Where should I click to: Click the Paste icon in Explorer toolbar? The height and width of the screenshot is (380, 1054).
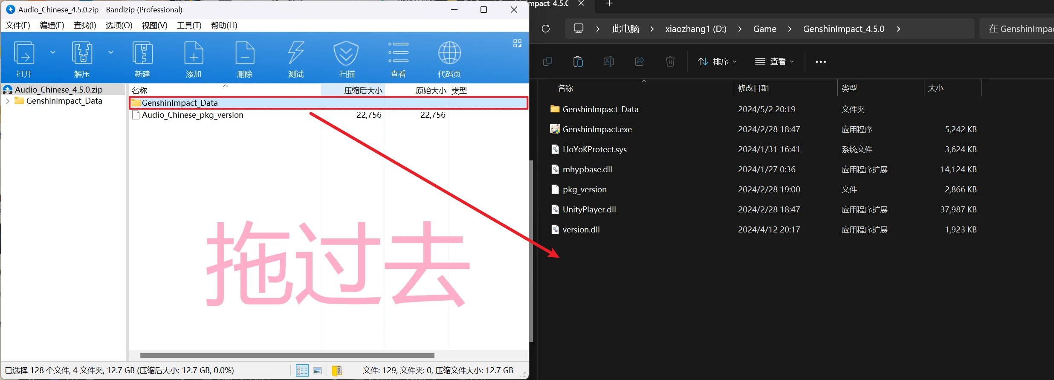click(x=578, y=62)
